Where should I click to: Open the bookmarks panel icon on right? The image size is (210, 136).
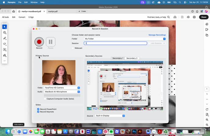[x=207, y=30]
